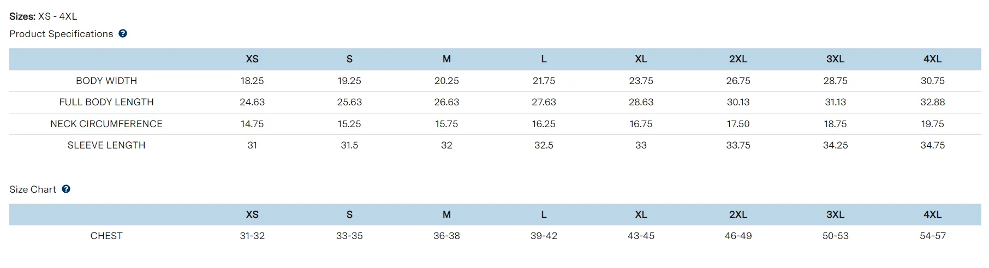Click the Size Chart heading text
Image resolution: width=989 pixels, height=268 pixels.
pyautogui.click(x=33, y=189)
